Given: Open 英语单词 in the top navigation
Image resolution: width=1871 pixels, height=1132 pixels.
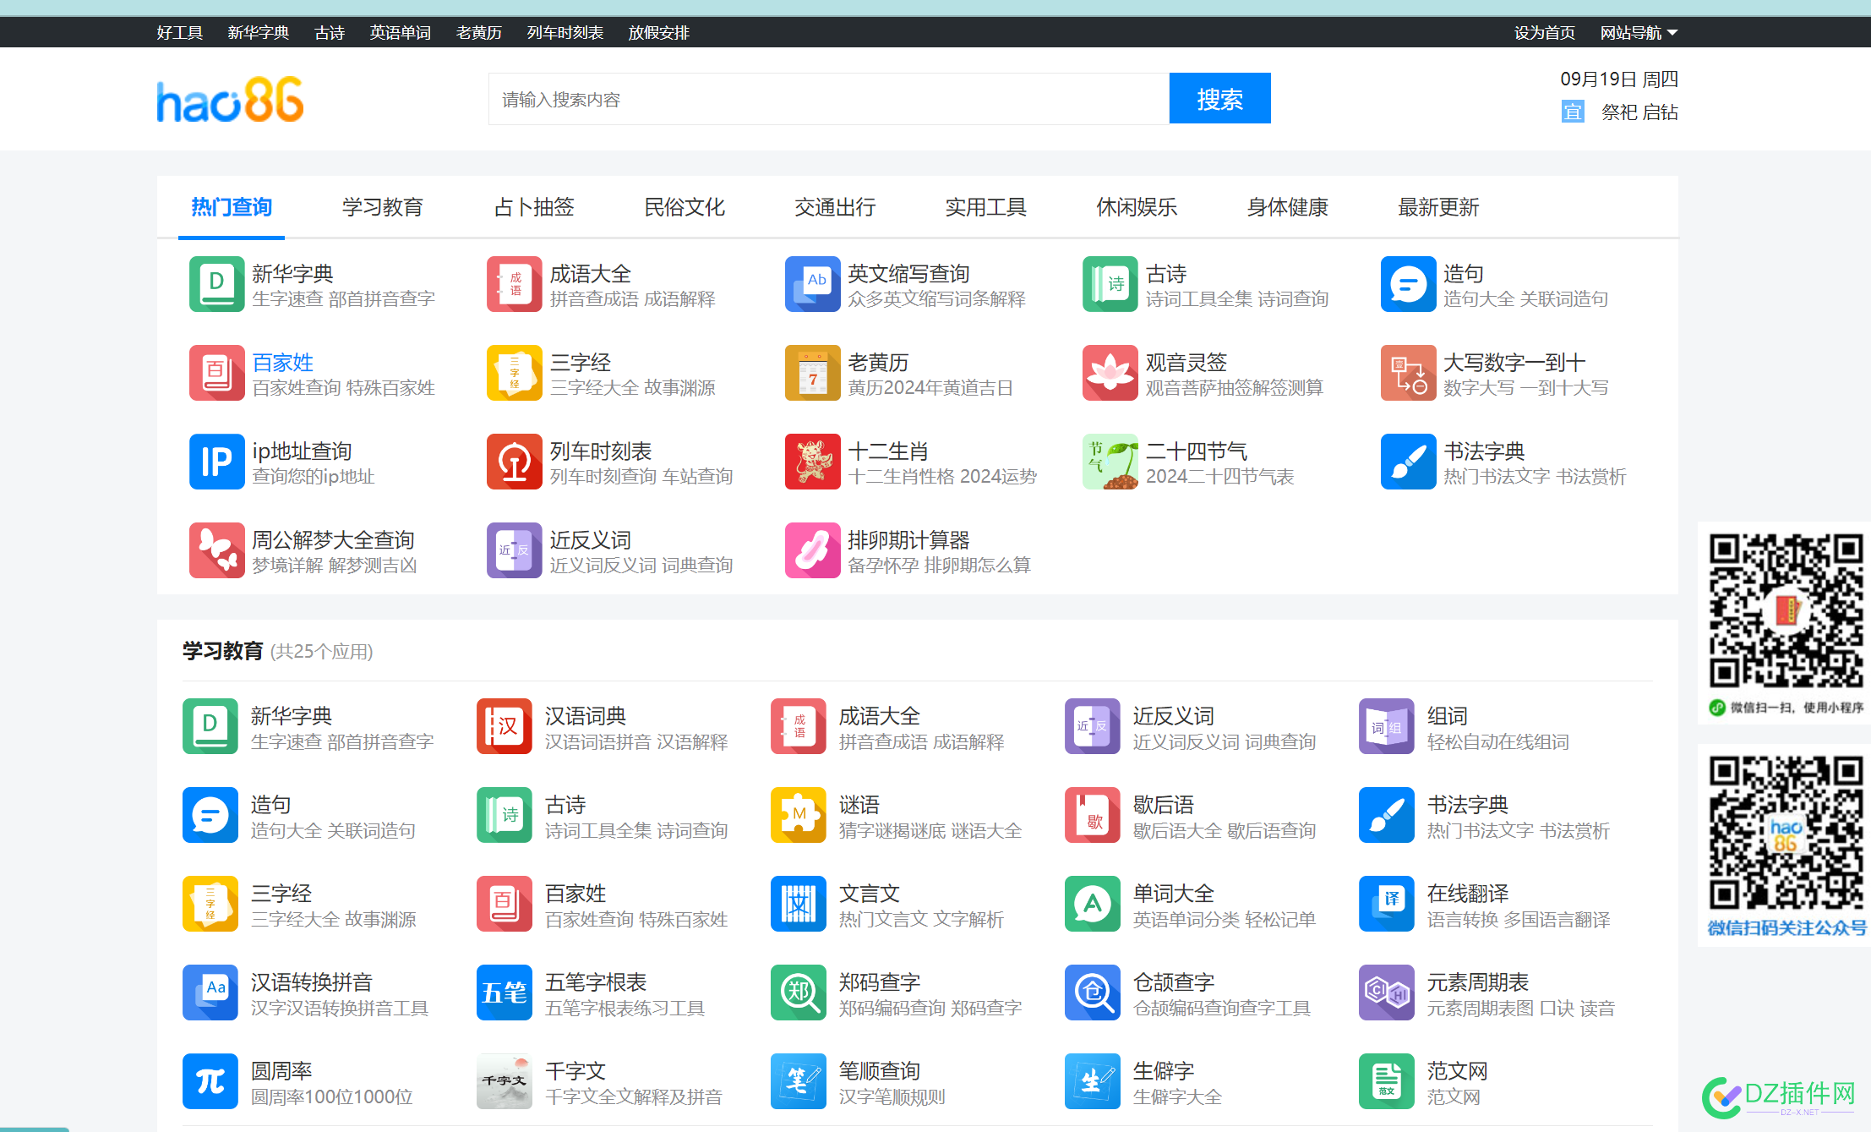Looking at the screenshot, I should coord(400,33).
